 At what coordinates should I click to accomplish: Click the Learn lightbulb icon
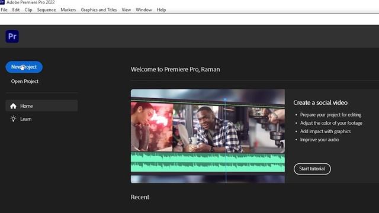click(13, 119)
